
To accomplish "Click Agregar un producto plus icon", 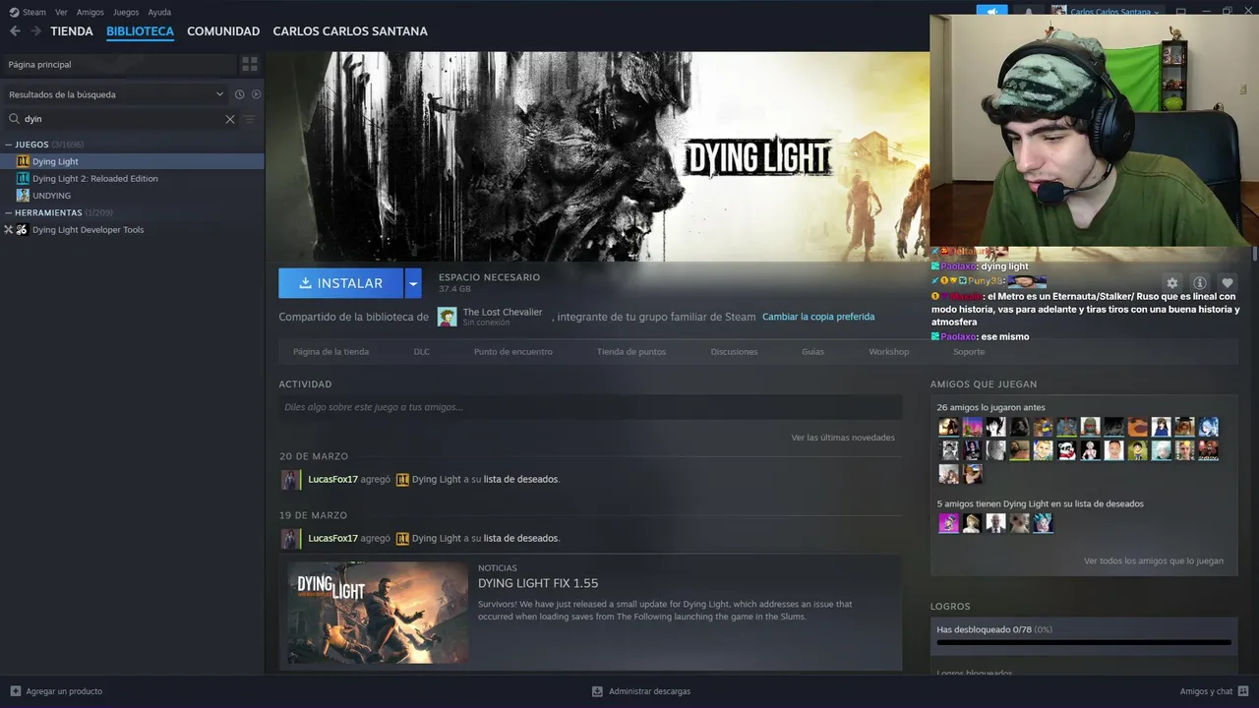I will click(x=15, y=691).
